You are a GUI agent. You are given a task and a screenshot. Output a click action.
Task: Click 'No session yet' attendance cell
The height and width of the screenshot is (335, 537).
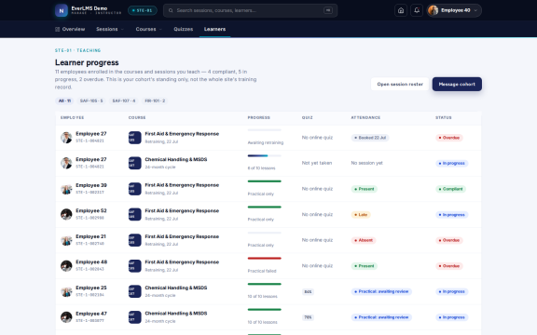pos(366,163)
